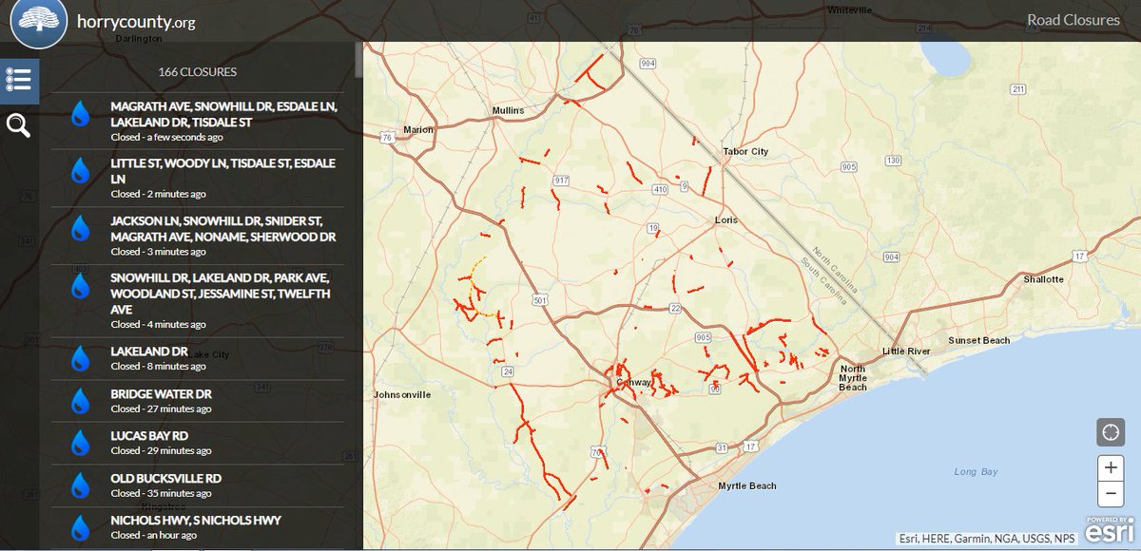Viewport: 1141px width, 551px height.
Task: Select the Old Bucksville Rd closure entry
Action: [196, 485]
